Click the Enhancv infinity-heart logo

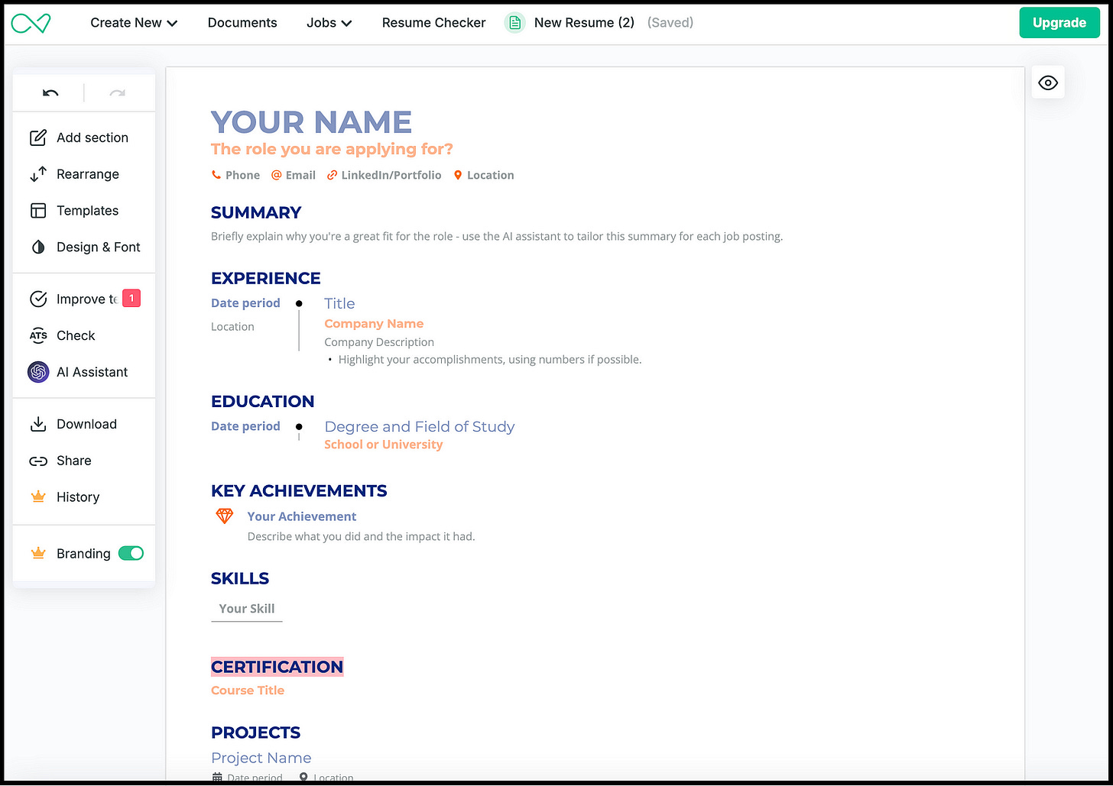(31, 23)
